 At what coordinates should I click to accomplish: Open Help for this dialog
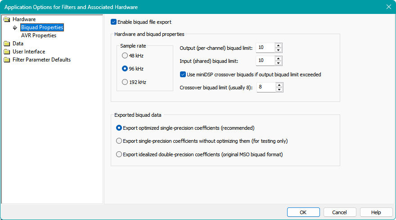(x=376, y=212)
